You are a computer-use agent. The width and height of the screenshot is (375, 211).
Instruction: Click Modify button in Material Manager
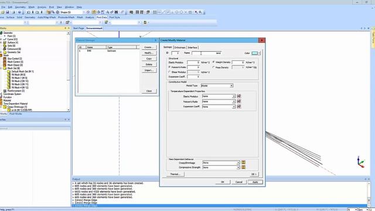coord(149,53)
